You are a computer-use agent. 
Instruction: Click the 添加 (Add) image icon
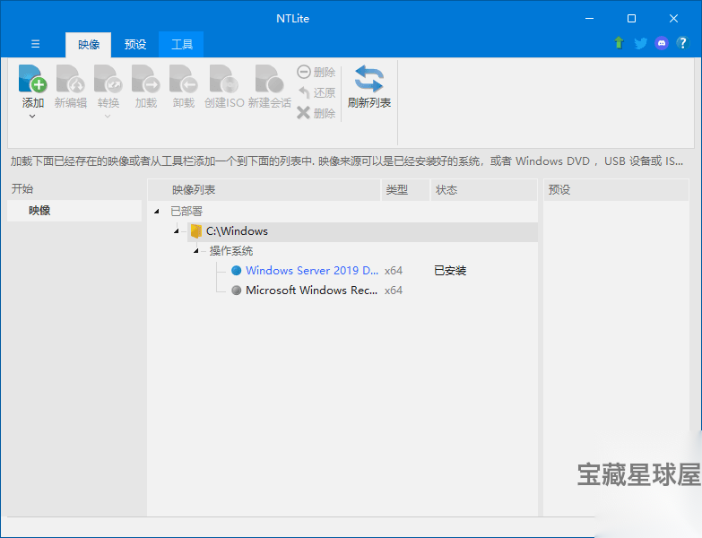click(x=32, y=79)
